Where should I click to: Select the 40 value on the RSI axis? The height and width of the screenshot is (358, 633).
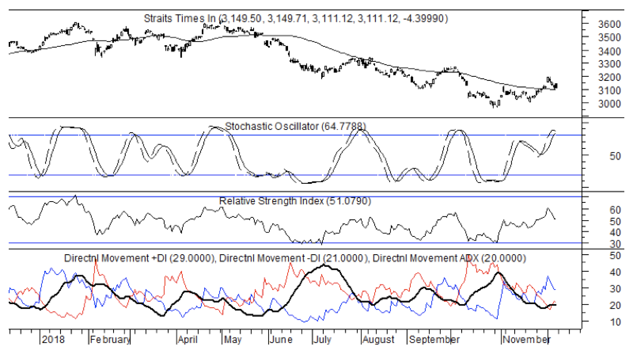coord(615,232)
